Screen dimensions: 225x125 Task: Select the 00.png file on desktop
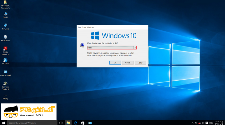[x=5, y=97]
